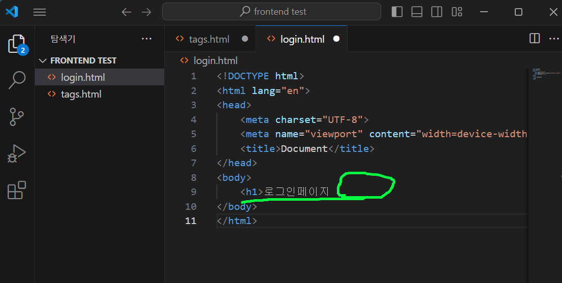Viewport: 562px width, 283px height.
Task: Open the hamburger application menu
Action: point(40,12)
